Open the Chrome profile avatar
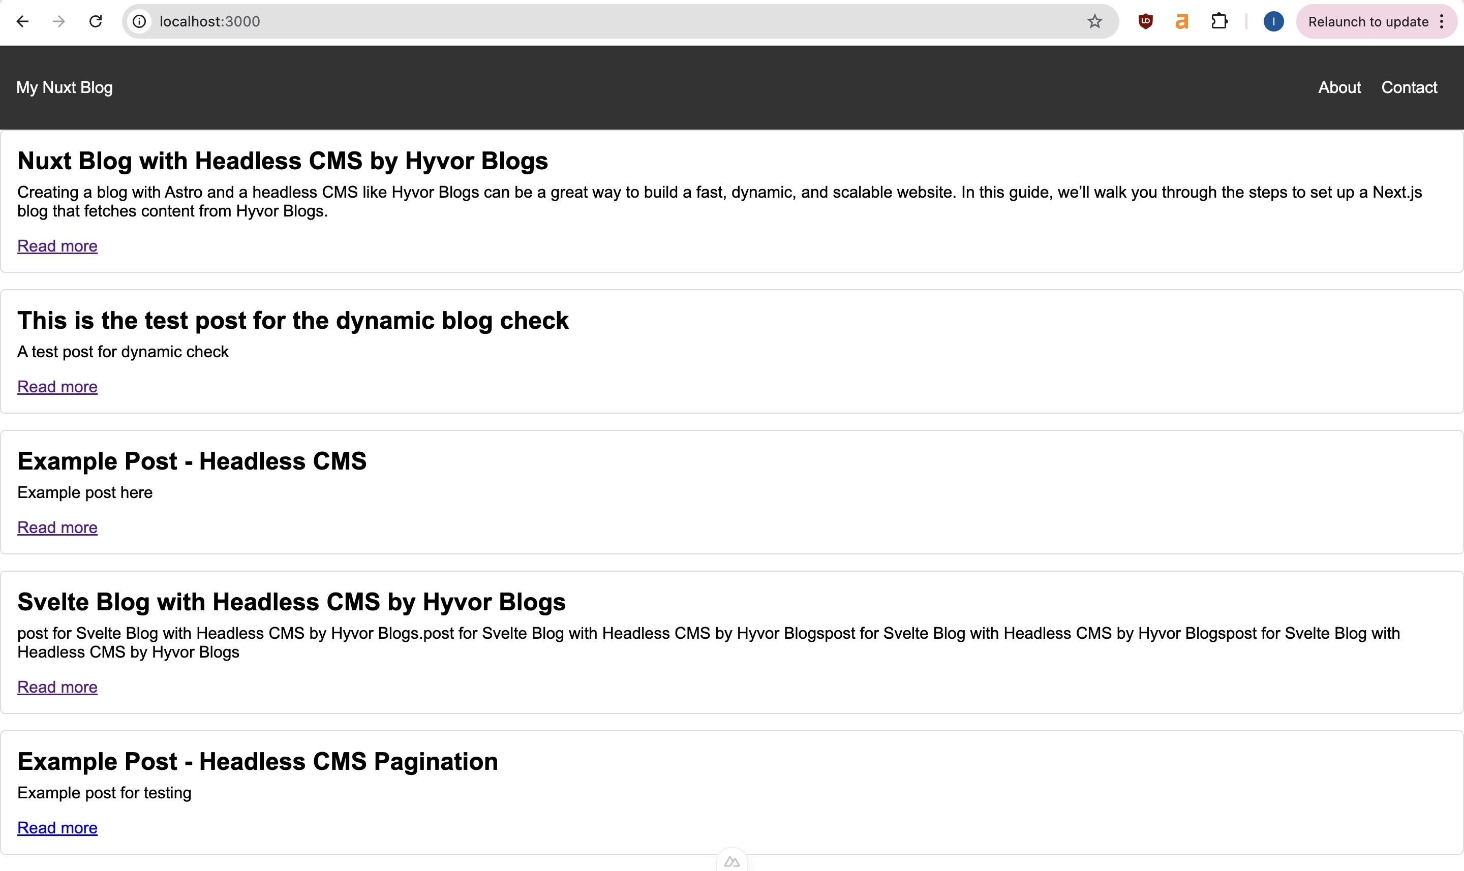Screen dimensions: 1464x871 1273,22
